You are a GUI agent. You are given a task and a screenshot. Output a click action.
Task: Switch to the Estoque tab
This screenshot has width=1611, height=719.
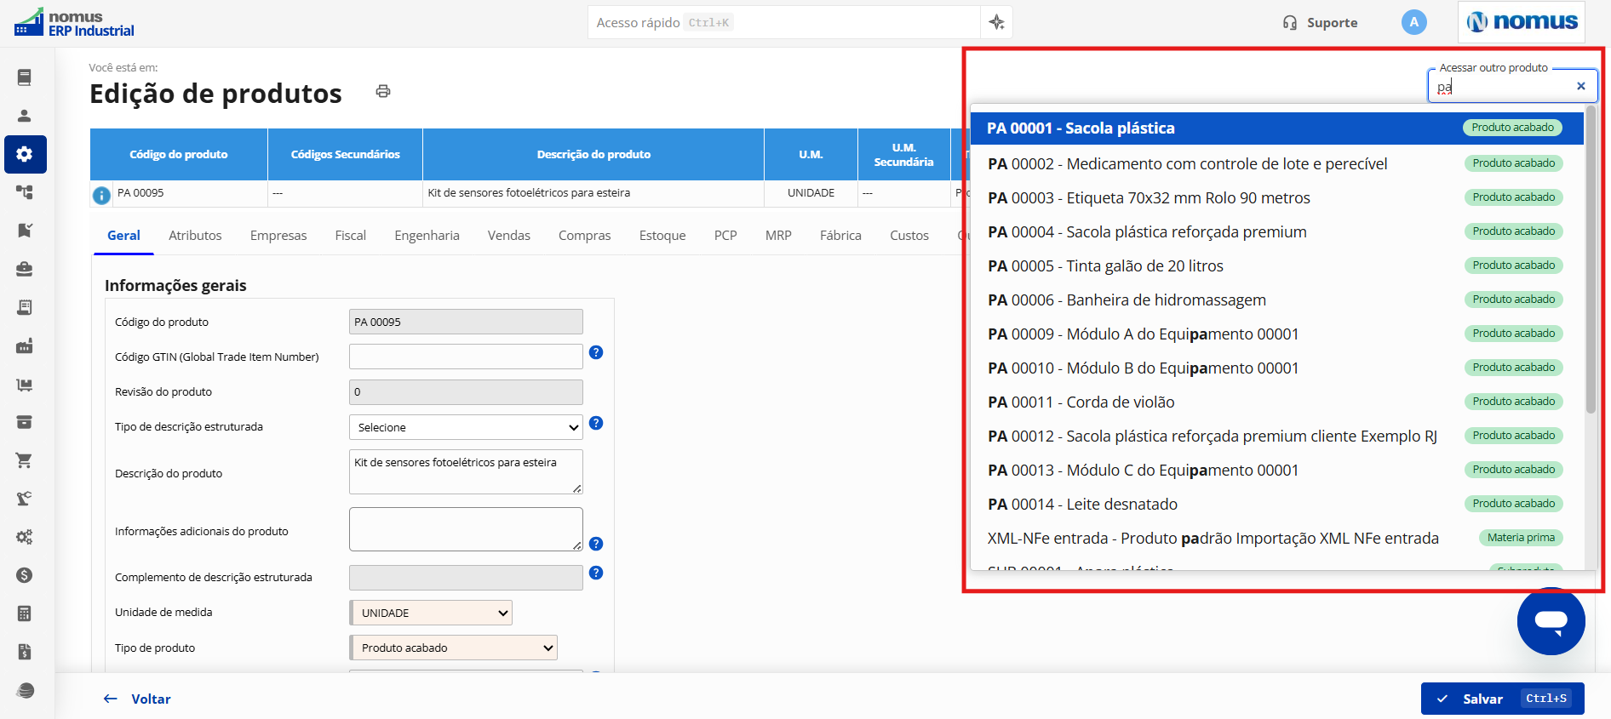[662, 236]
